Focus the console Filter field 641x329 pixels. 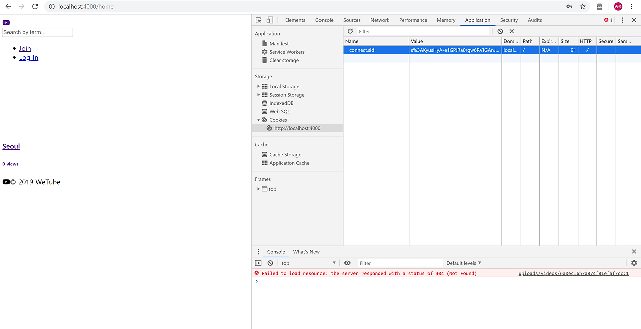[399, 263]
